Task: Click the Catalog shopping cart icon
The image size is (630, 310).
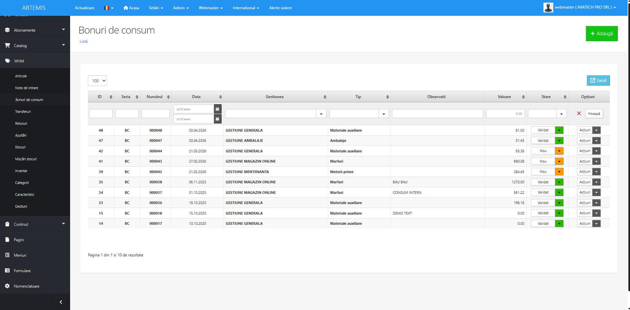Action: 7,45
